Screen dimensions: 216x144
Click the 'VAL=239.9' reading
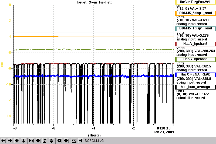coord(202,79)
